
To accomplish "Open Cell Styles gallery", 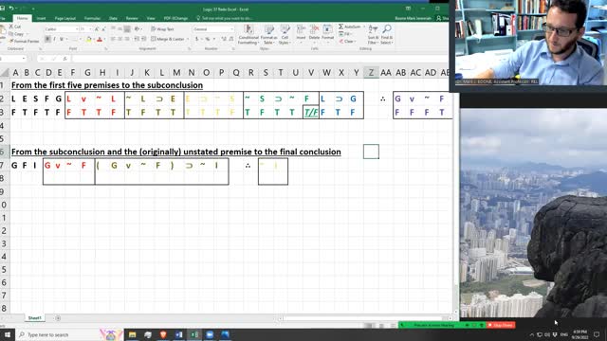I will tap(285, 34).
